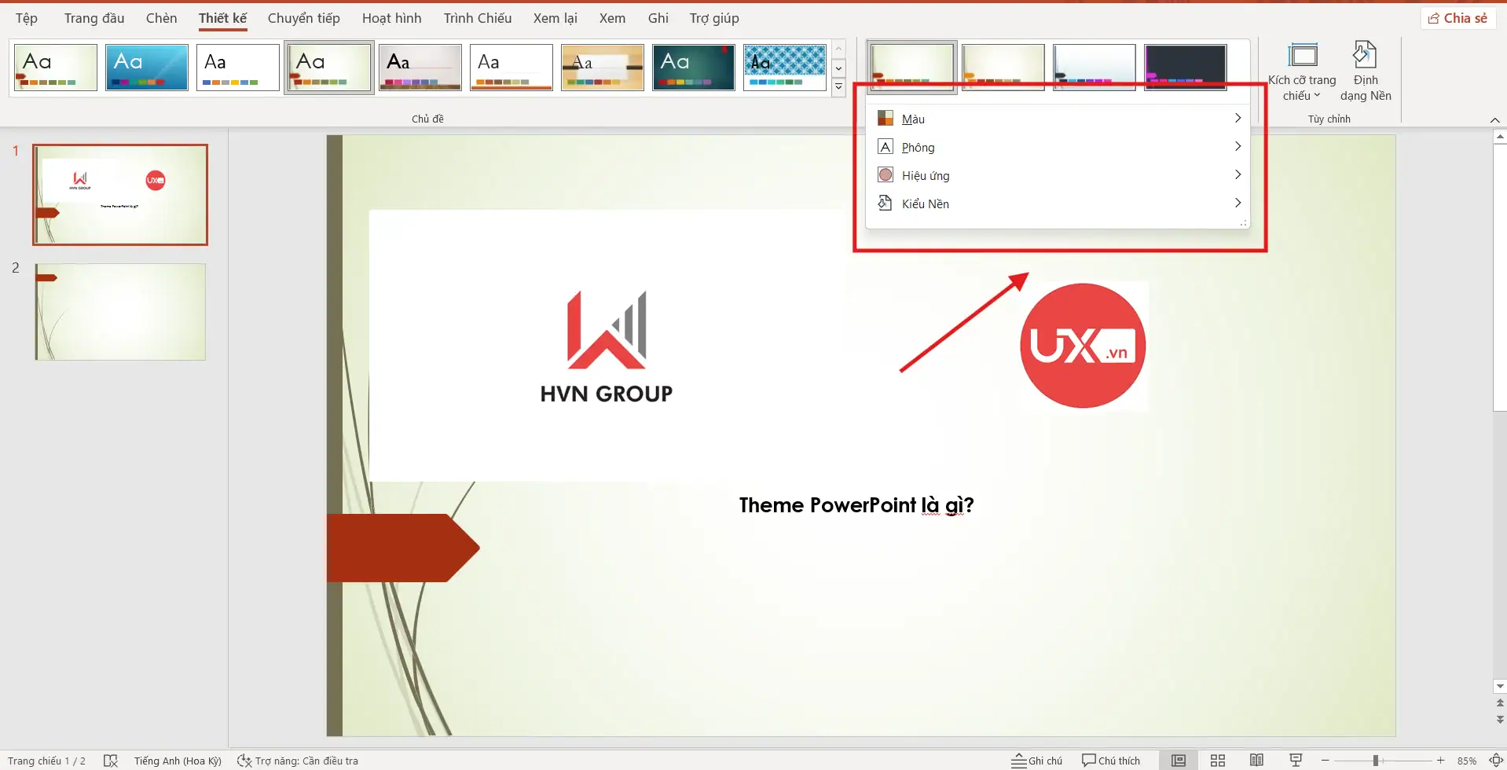Open the Trợ năng accessibility checker

(x=298, y=761)
